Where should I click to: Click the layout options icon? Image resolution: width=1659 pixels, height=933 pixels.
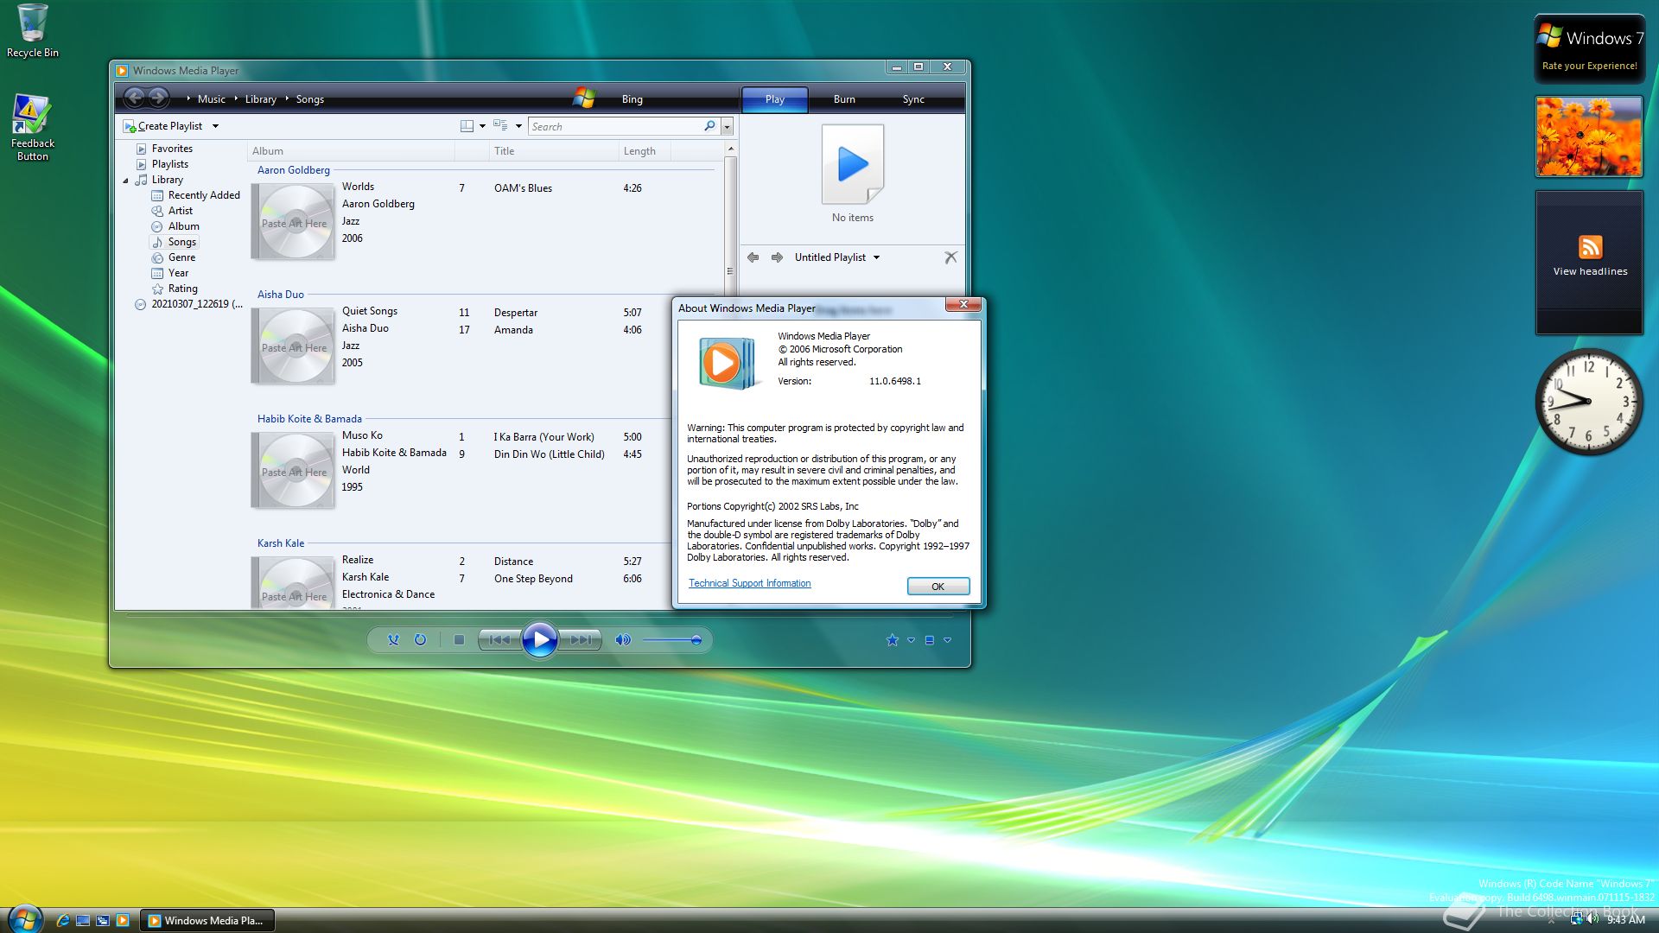coord(467,126)
